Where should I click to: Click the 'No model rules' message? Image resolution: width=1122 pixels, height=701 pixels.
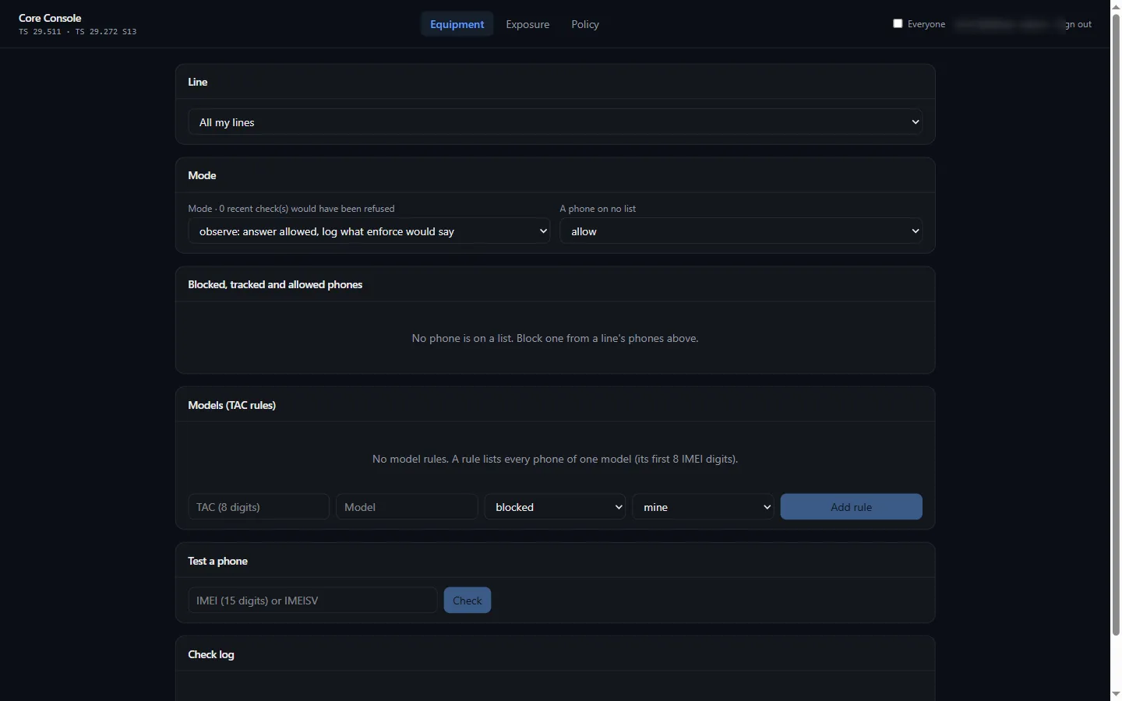pos(555,459)
